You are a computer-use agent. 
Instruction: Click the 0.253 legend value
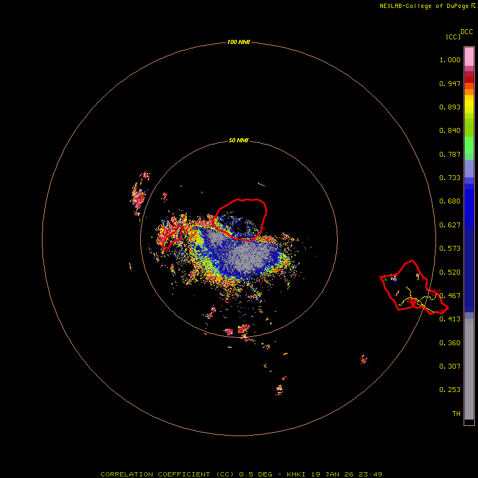tap(450, 390)
